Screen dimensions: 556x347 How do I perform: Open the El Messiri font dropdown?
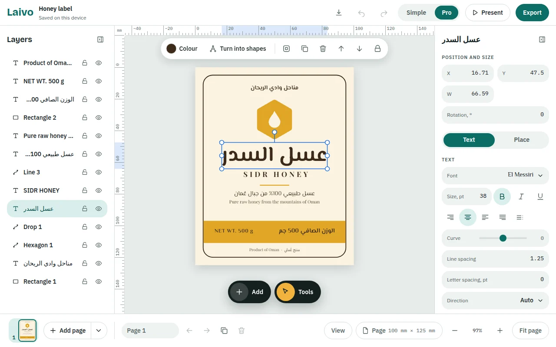495,175
